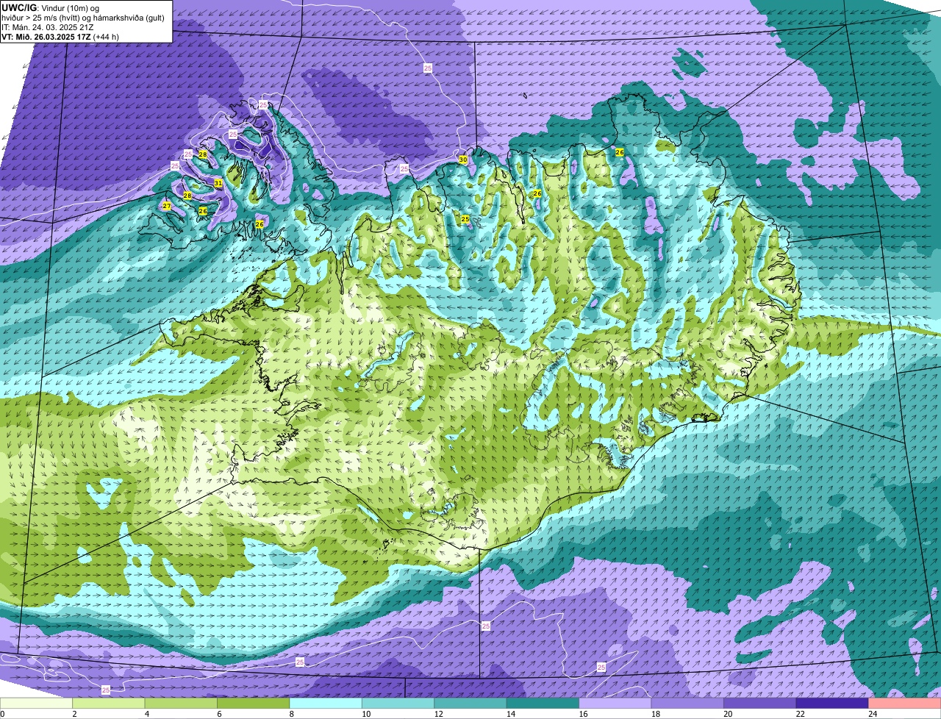
Task: Click the 2–4 m/s light yellow-green legend swatch
Action: click(109, 703)
